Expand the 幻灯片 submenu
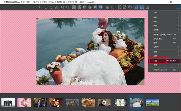The width and height of the screenshot is (181, 111). click(164, 47)
